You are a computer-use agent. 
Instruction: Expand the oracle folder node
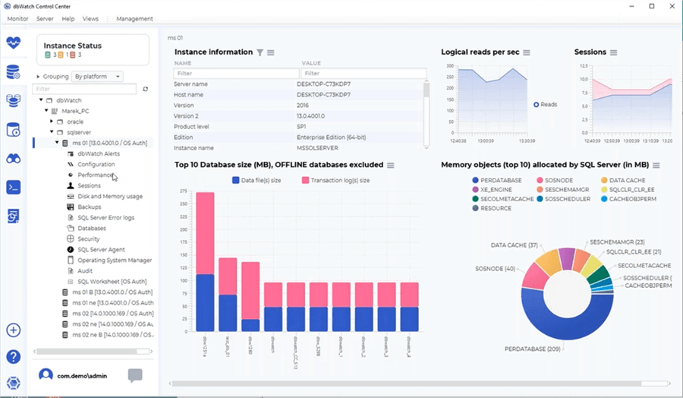pyautogui.click(x=52, y=122)
